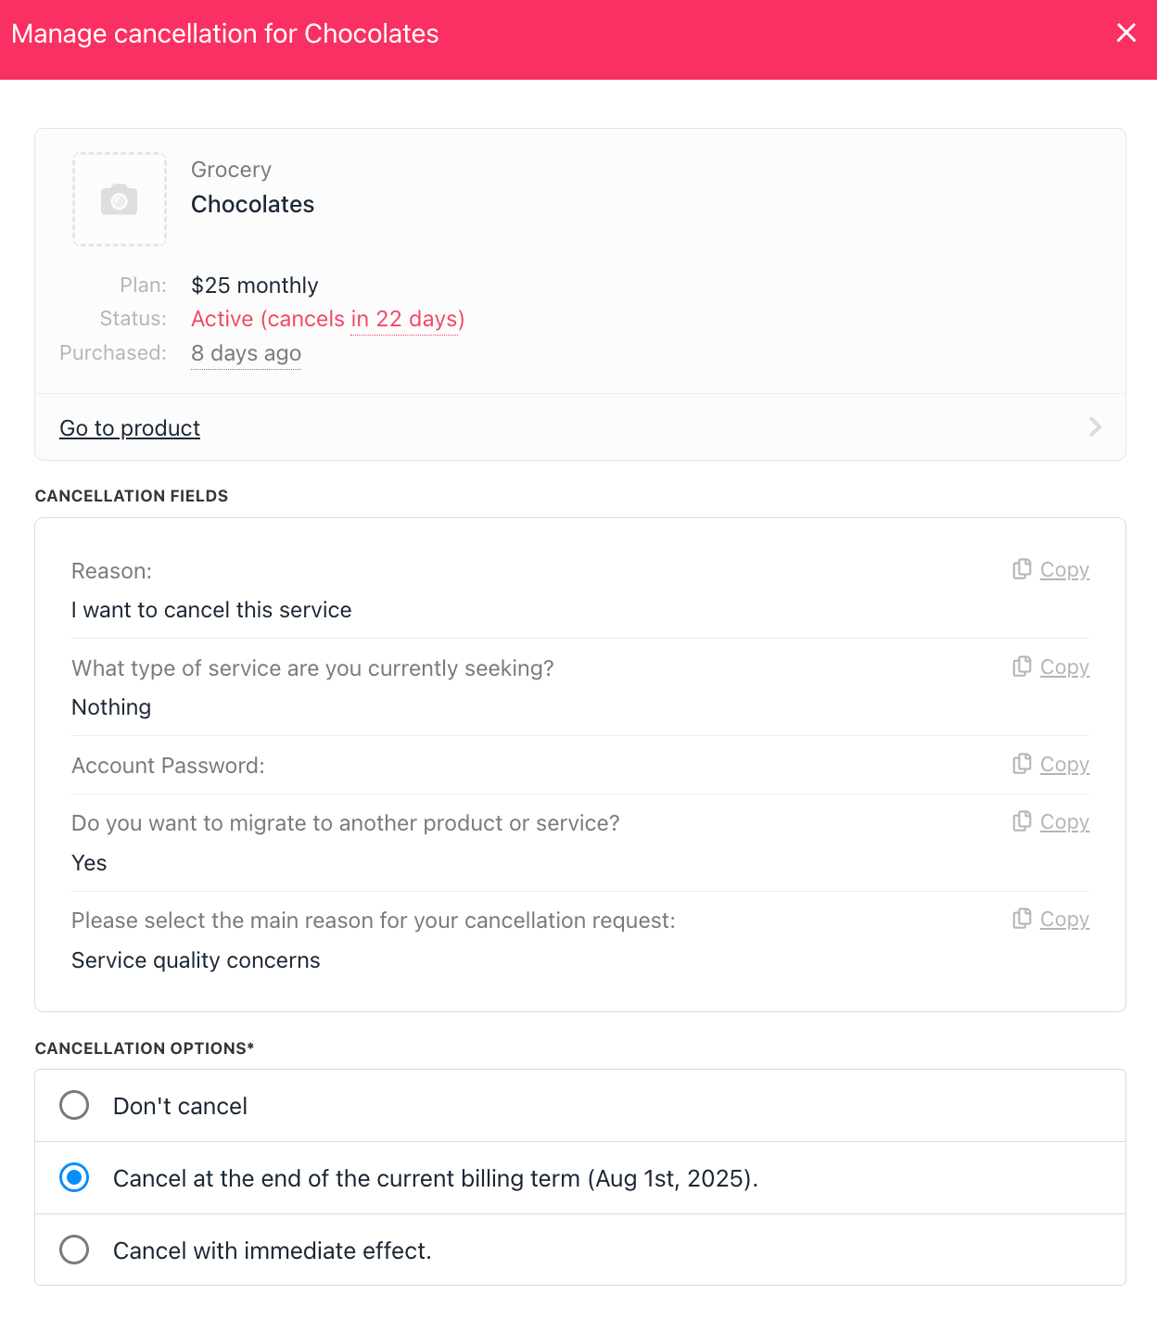
Task: Click the copy icon beside Reason field
Action: (x=1022, y=569)
